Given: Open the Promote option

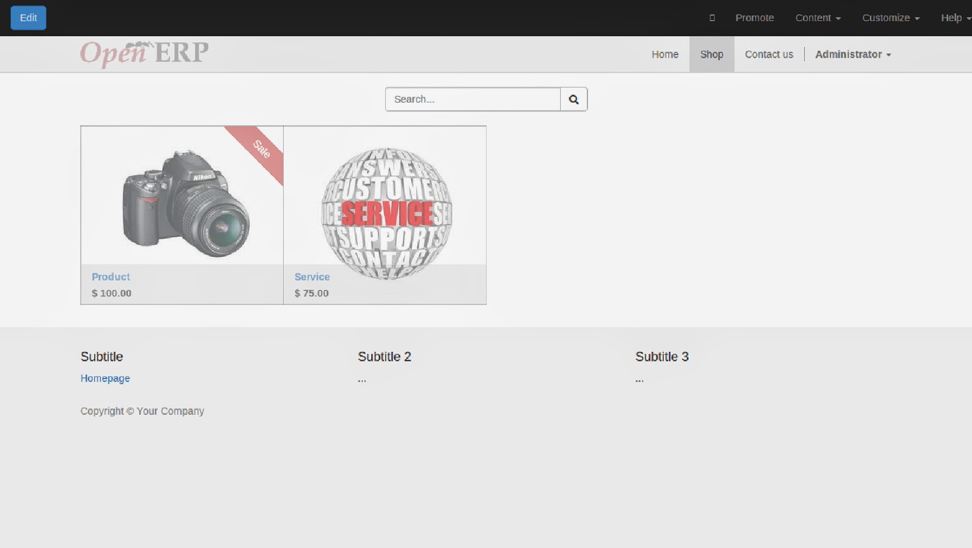Looking at the screenshot, I should click(755, 18).
